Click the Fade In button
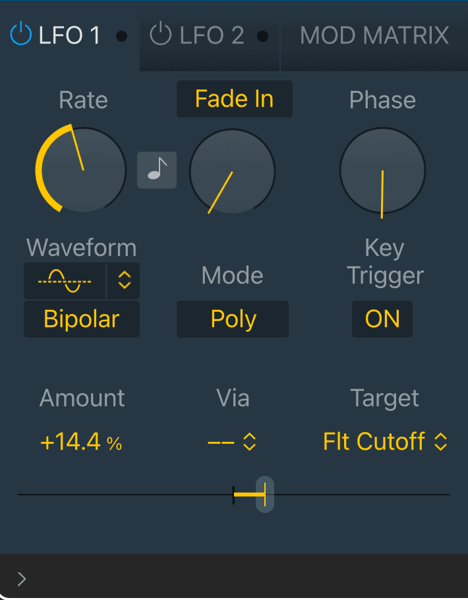468x600 pixels. coord(235,99)
